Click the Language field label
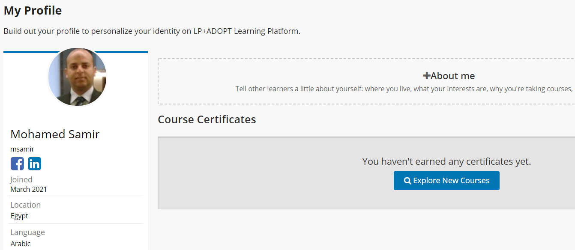 coord(27,232)
